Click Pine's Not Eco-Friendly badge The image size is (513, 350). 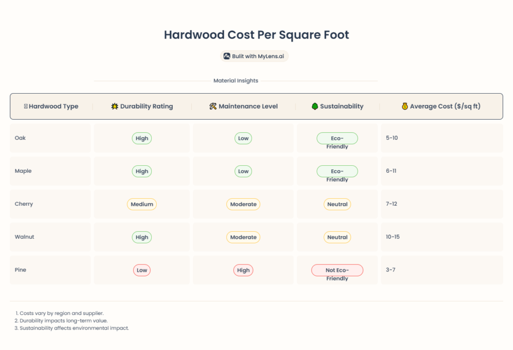click(x=337, y=270)
